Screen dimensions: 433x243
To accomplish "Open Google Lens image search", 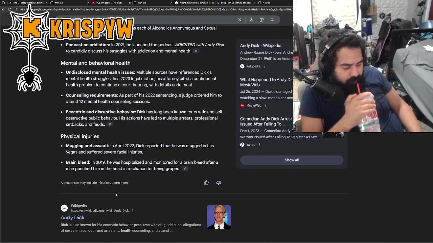I will (x=261, y=20).
